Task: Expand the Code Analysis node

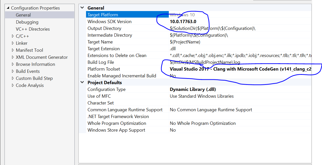Action: [13, 85]
